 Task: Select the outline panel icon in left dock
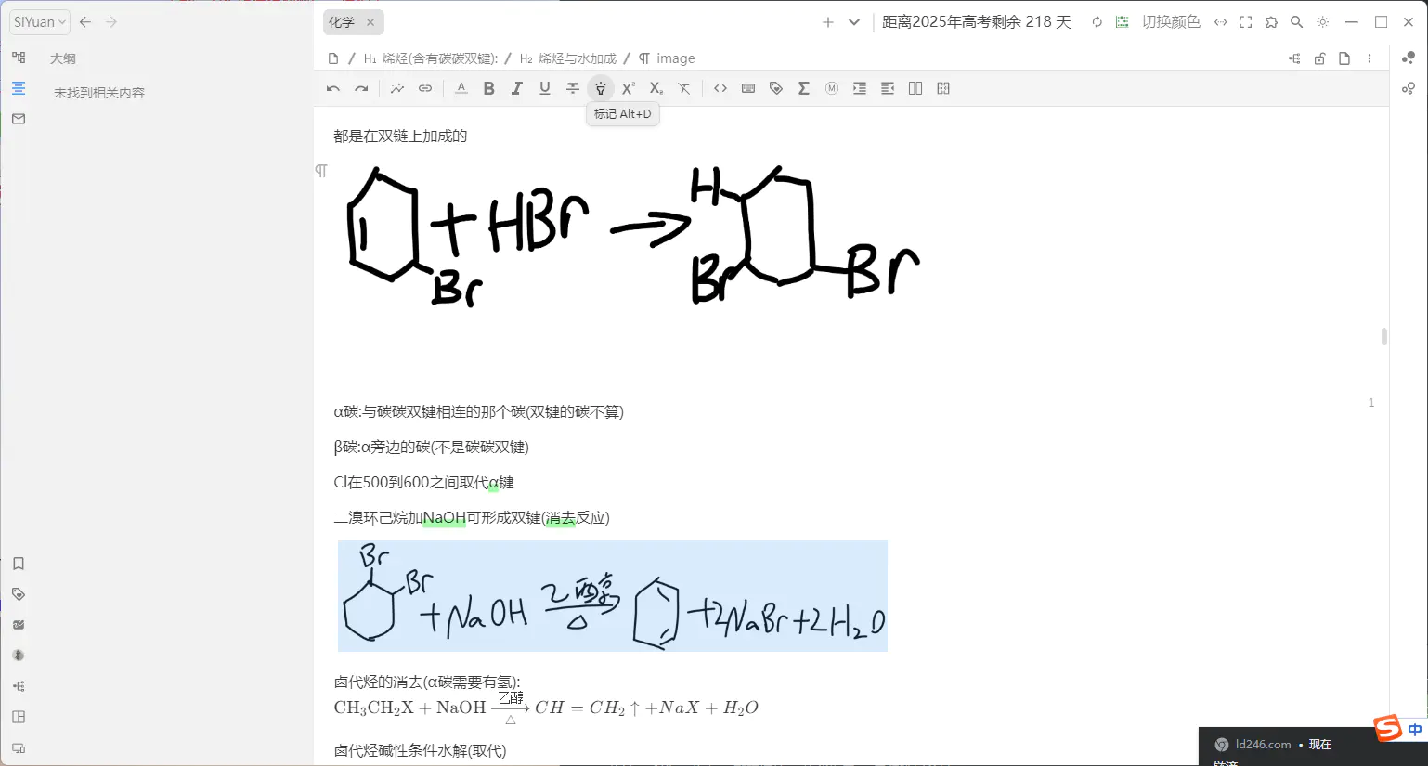pyautogui.click(x=19, y=88)
